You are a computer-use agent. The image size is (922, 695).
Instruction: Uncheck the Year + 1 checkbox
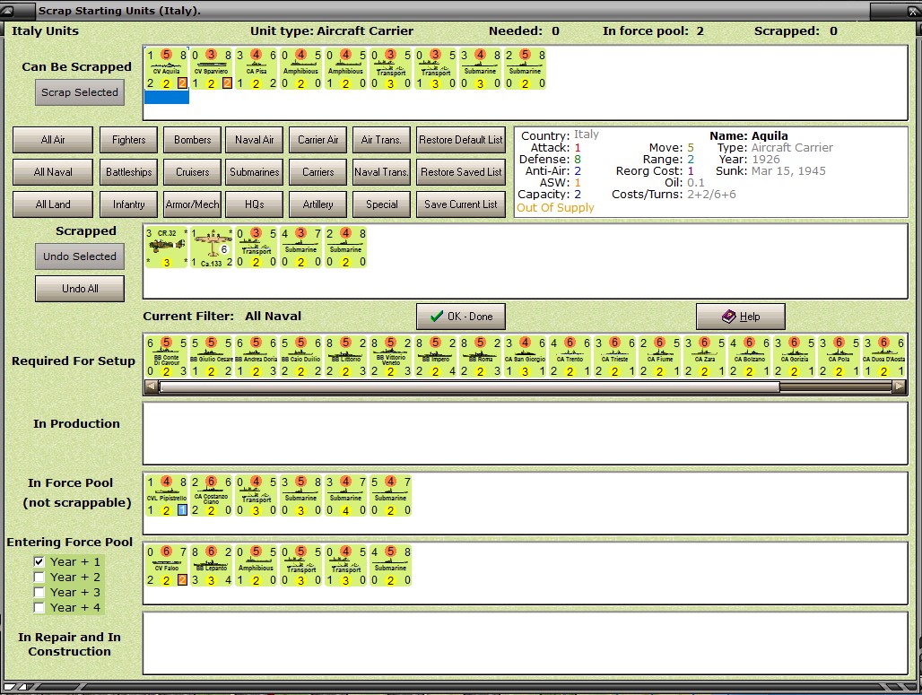39,561
